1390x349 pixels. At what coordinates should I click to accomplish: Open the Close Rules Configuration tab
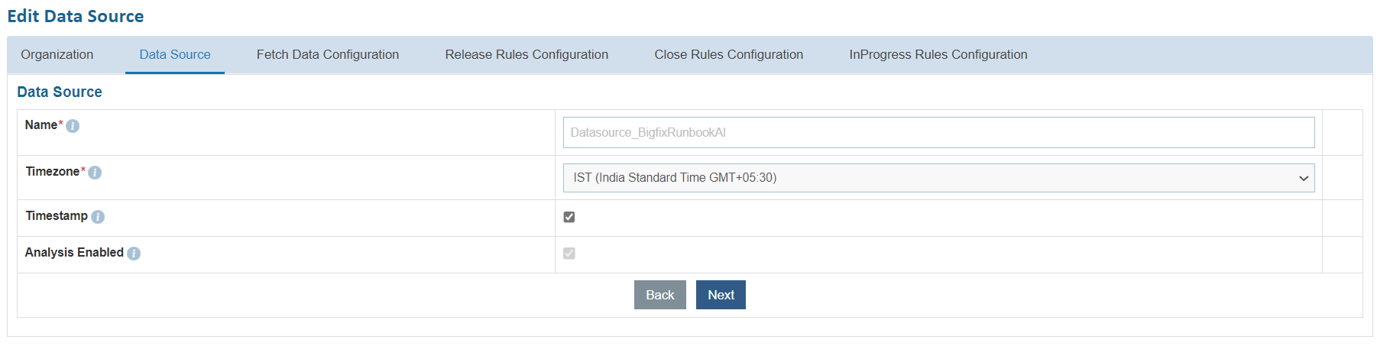728,55
